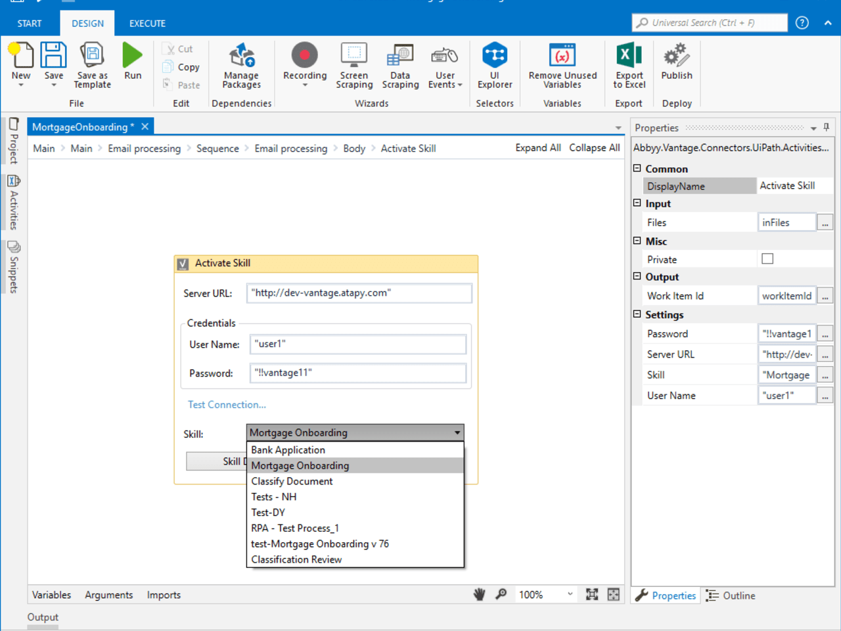Open the Files property ellipsis button

(825, 222)
